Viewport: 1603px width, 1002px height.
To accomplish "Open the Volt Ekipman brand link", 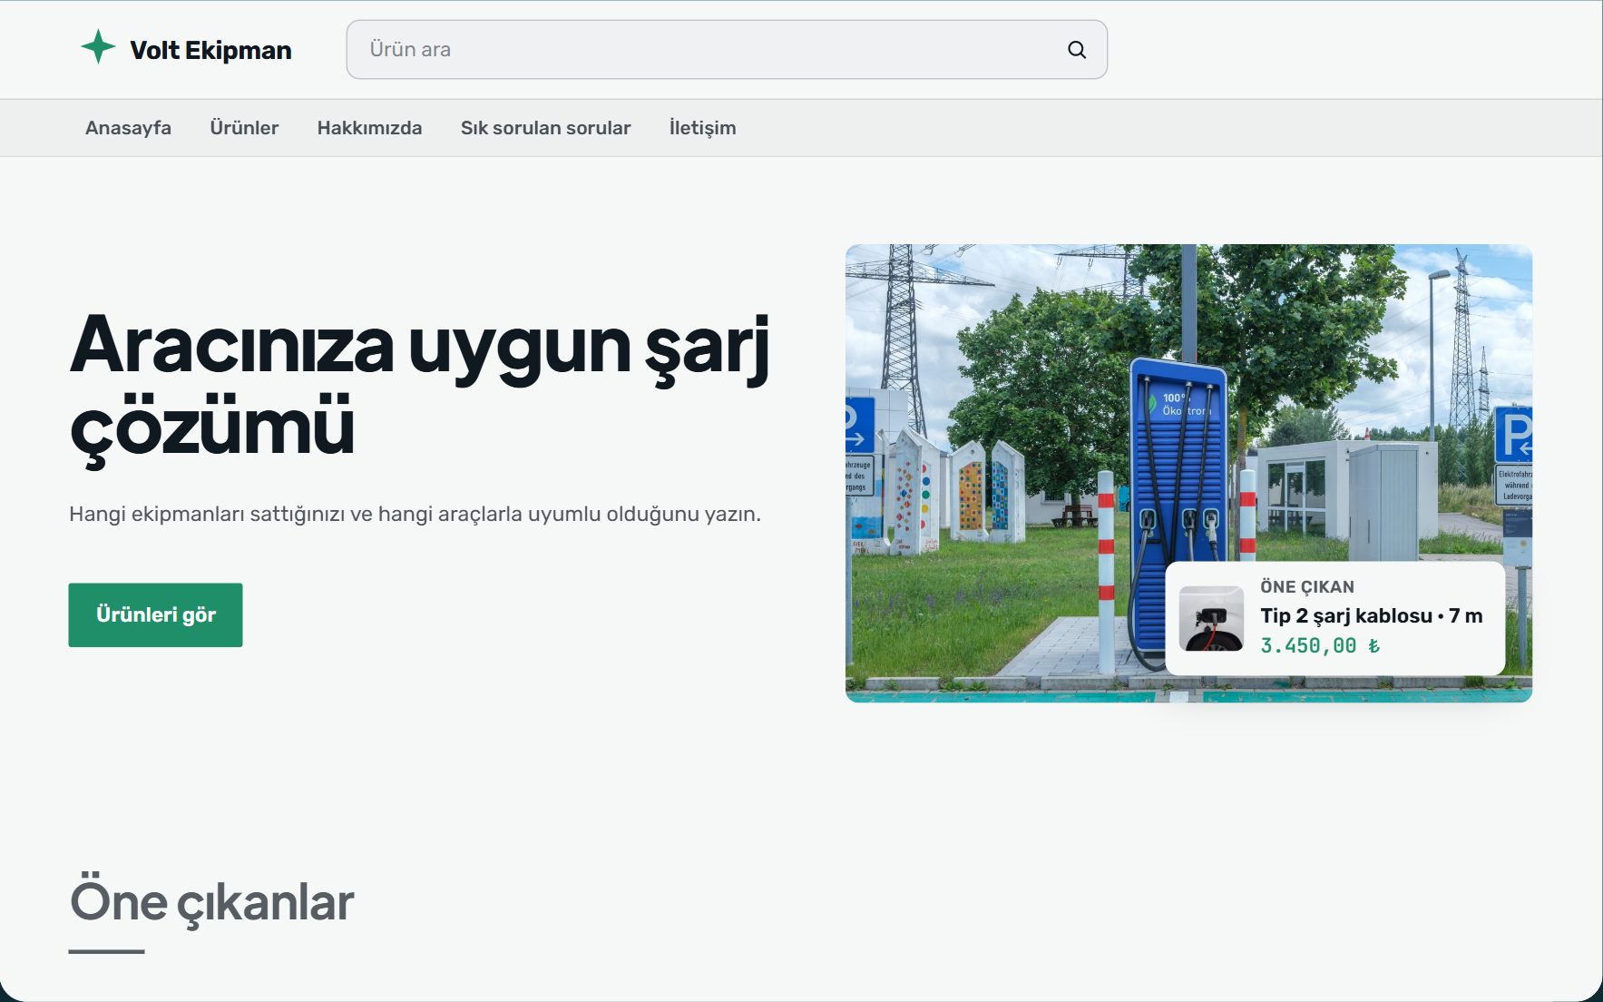I will [x=187, y=49].
